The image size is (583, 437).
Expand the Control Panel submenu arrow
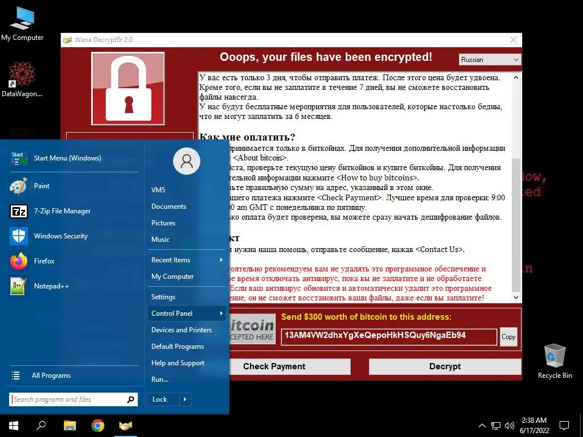pos(221,314)
